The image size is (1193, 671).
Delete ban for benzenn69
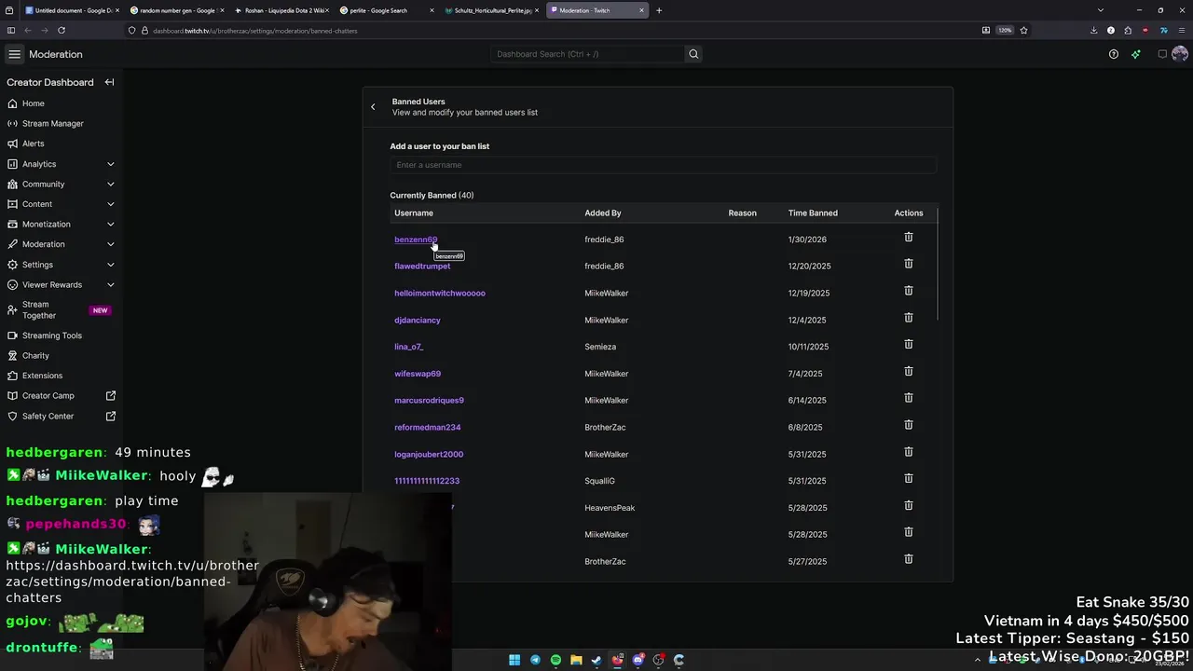[x=909, y=238]
